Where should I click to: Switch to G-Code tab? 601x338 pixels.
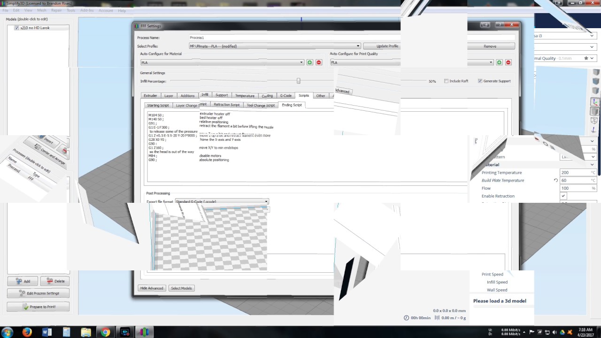[286, 95]
